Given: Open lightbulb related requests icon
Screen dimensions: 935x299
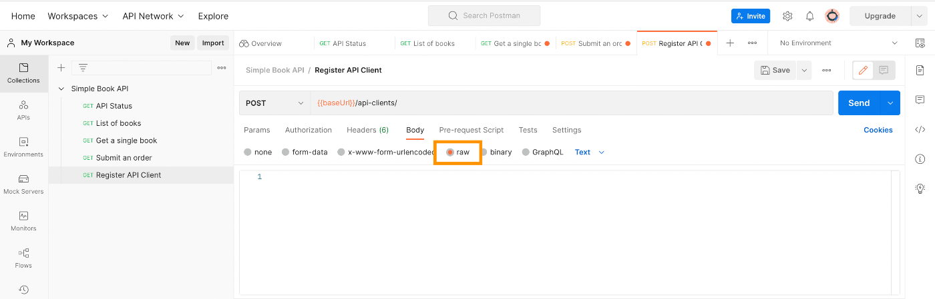Looking at the screenshot, I should coord(920,188).
